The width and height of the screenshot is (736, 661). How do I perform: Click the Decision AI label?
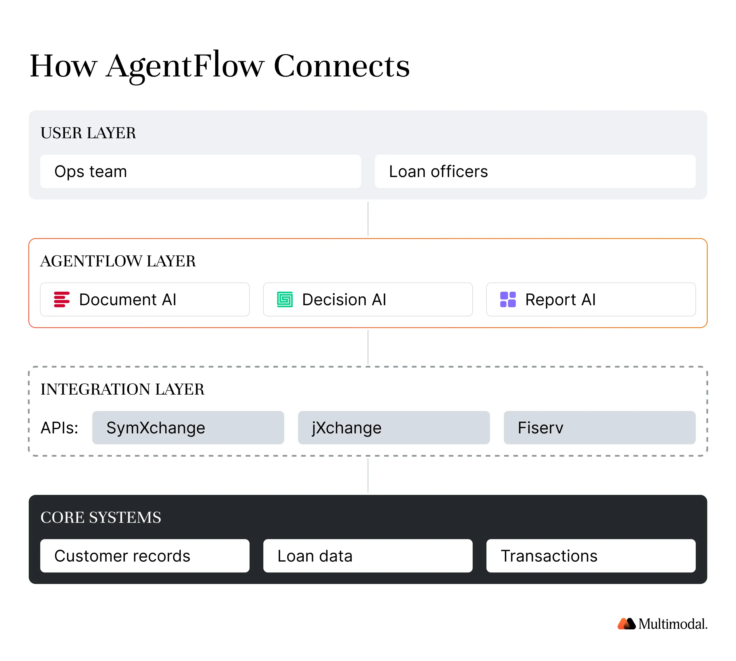tap(344, 300)
